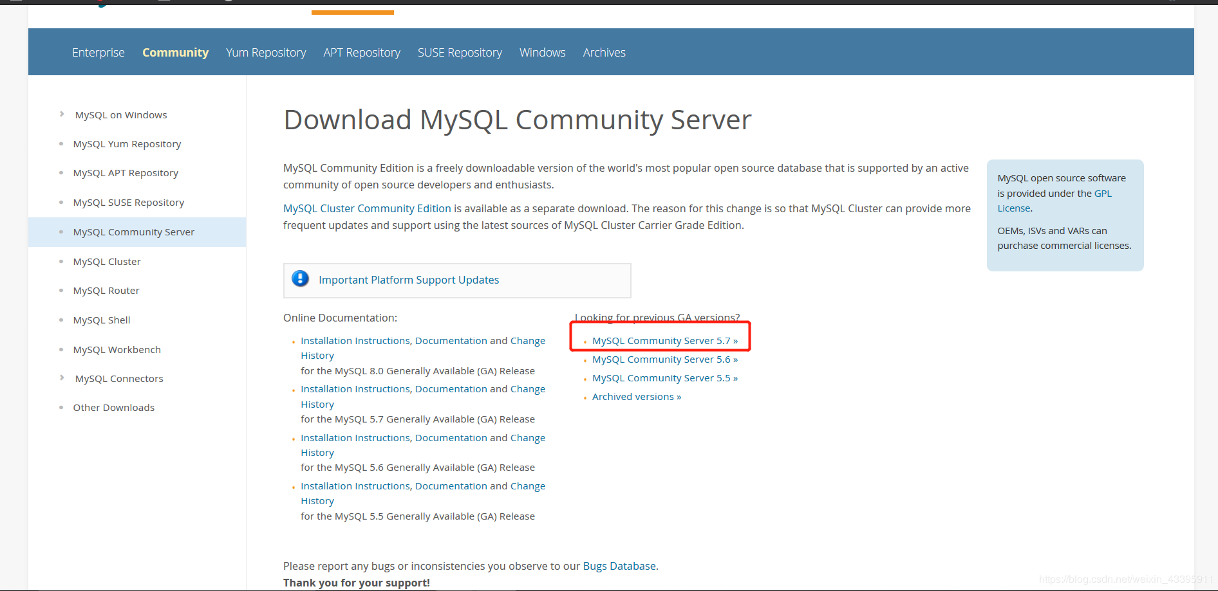This screenshot has width=1218, height=591.
Task: Open MySQL Community Server 5.7 downloads
Action: click(x=664, y=340)
